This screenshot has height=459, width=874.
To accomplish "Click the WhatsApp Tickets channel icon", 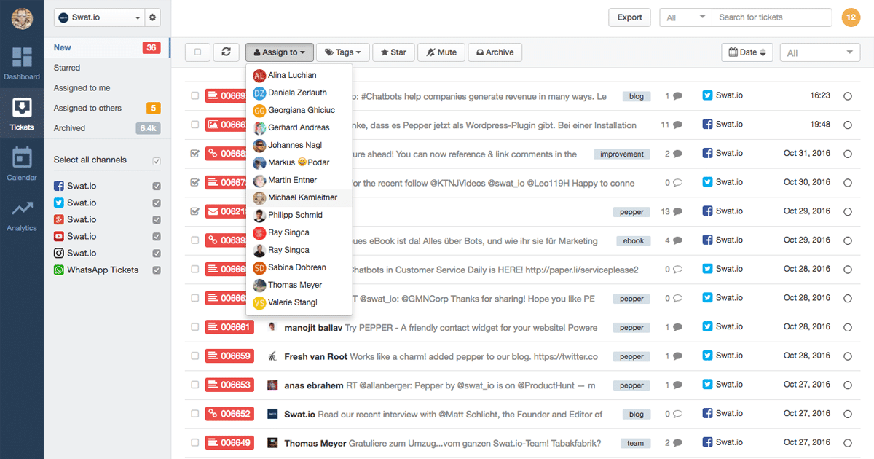I will [x=59, y=270].
